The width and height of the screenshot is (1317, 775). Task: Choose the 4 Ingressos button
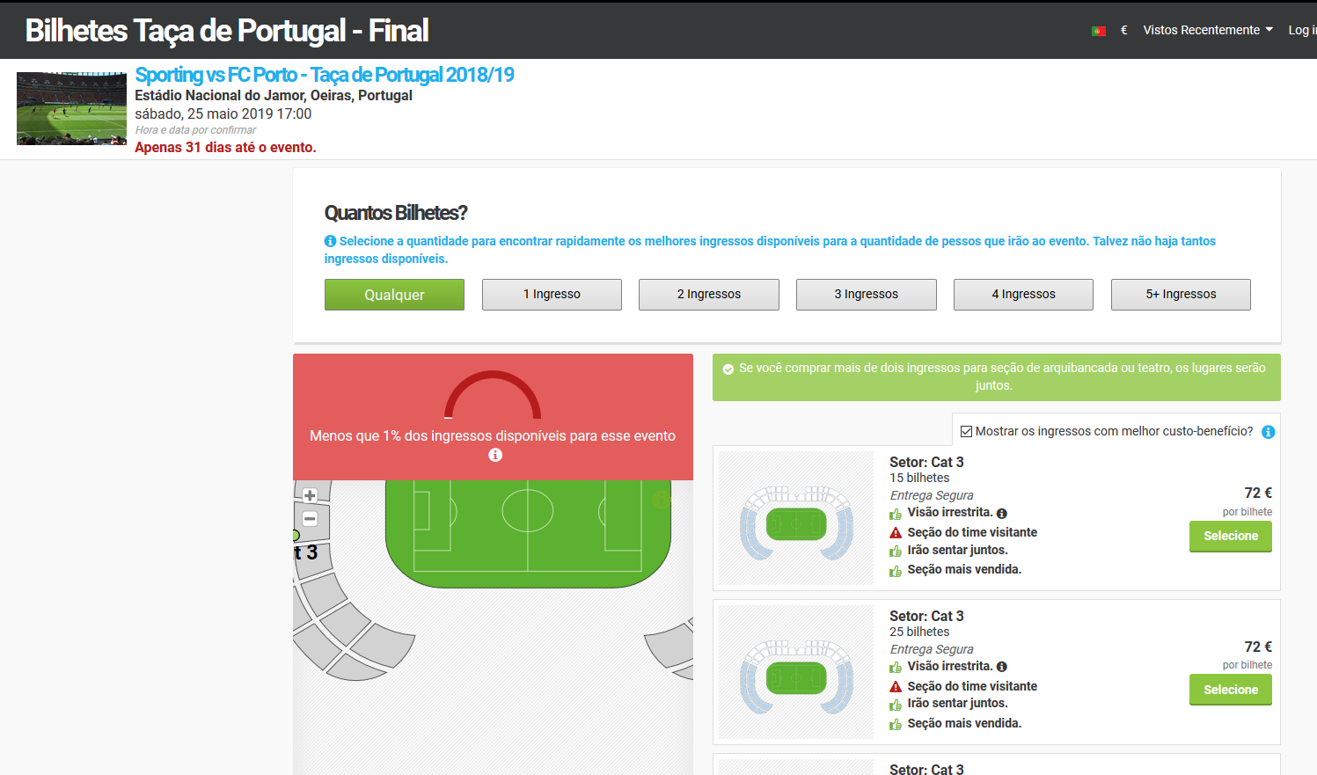click(1023, 295)
